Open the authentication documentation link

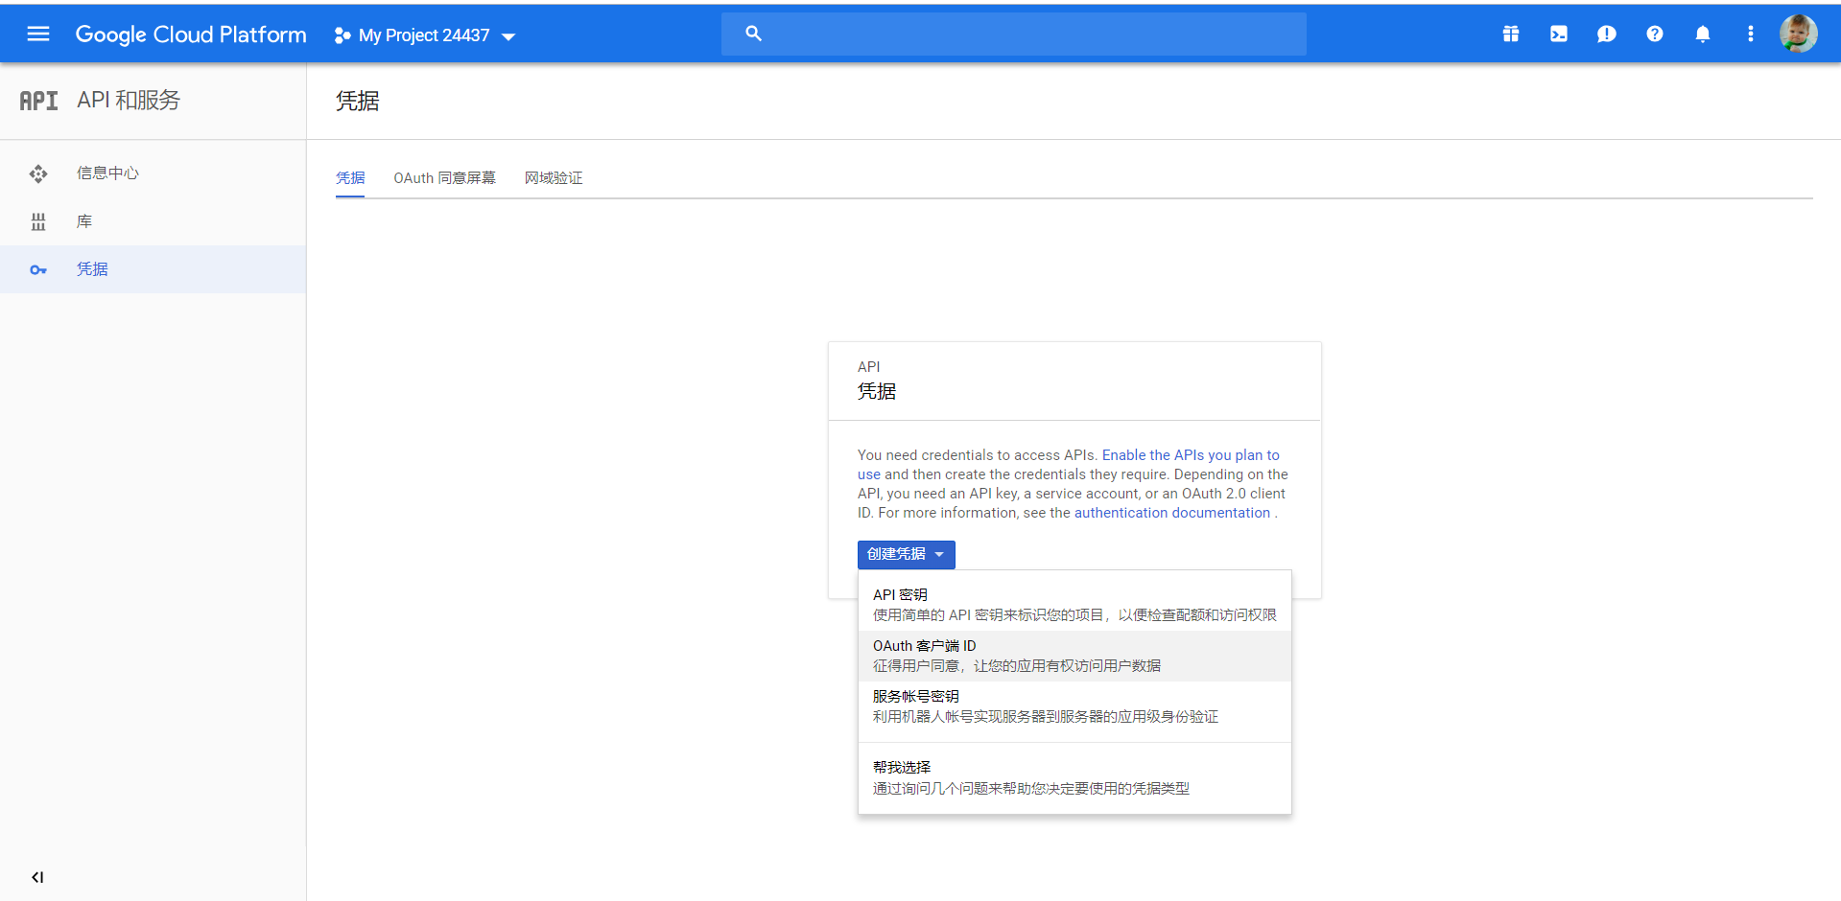click(1171, 513)
